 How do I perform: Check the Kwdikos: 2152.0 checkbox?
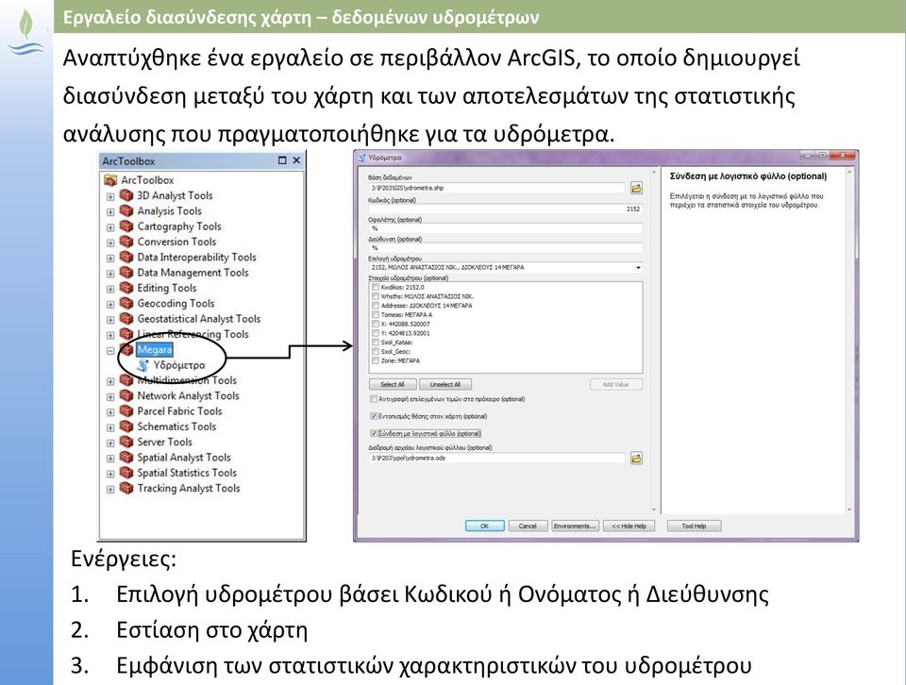[x=376, y=287]
